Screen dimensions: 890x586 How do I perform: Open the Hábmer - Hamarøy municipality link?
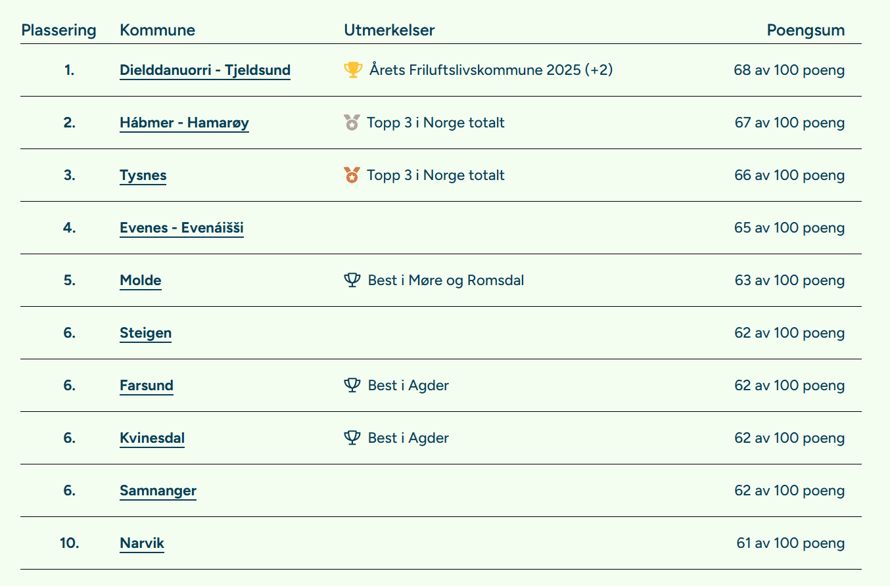click(184, 123)
